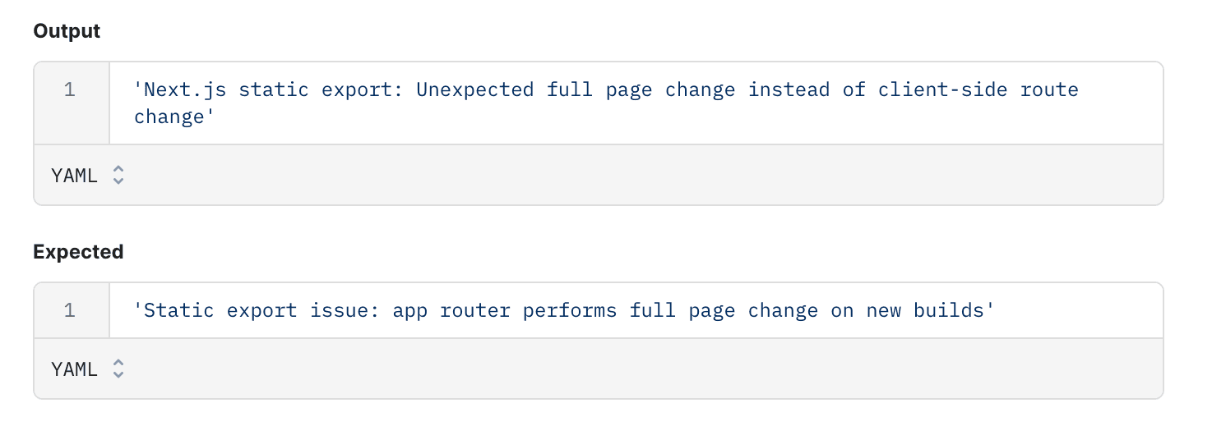Click line number 1 in the Output gutter
This screenshot has height=435, width=1212.
70,89
